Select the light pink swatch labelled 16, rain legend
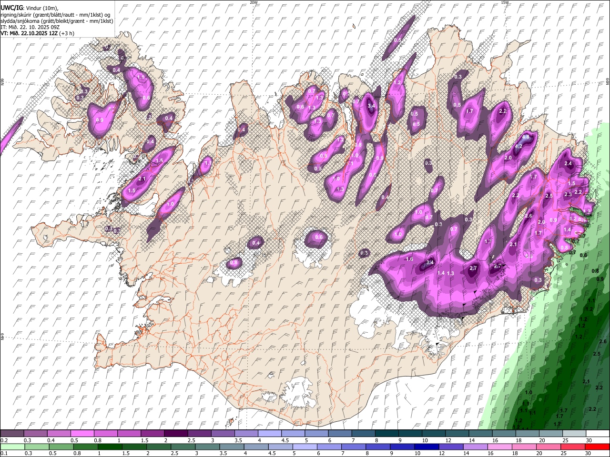The width and height of the screenshot is (610, 457). (500, 447)
